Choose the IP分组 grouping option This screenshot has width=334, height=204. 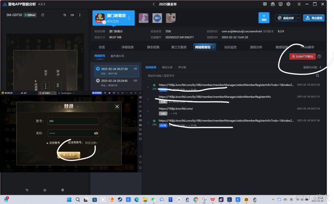(x=182, y=67)
